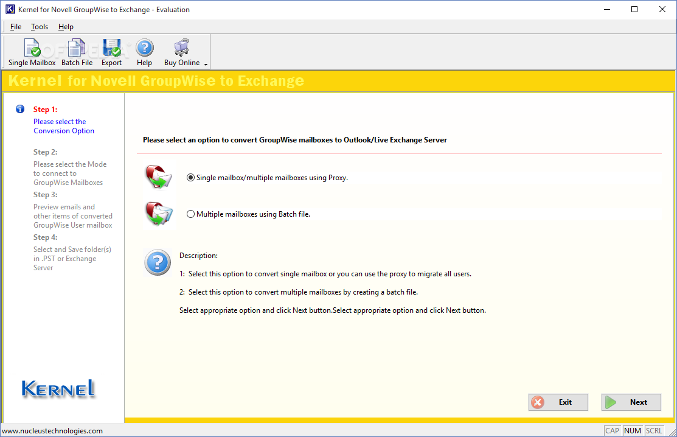Click the Step 2: heading

coord(46,152)
